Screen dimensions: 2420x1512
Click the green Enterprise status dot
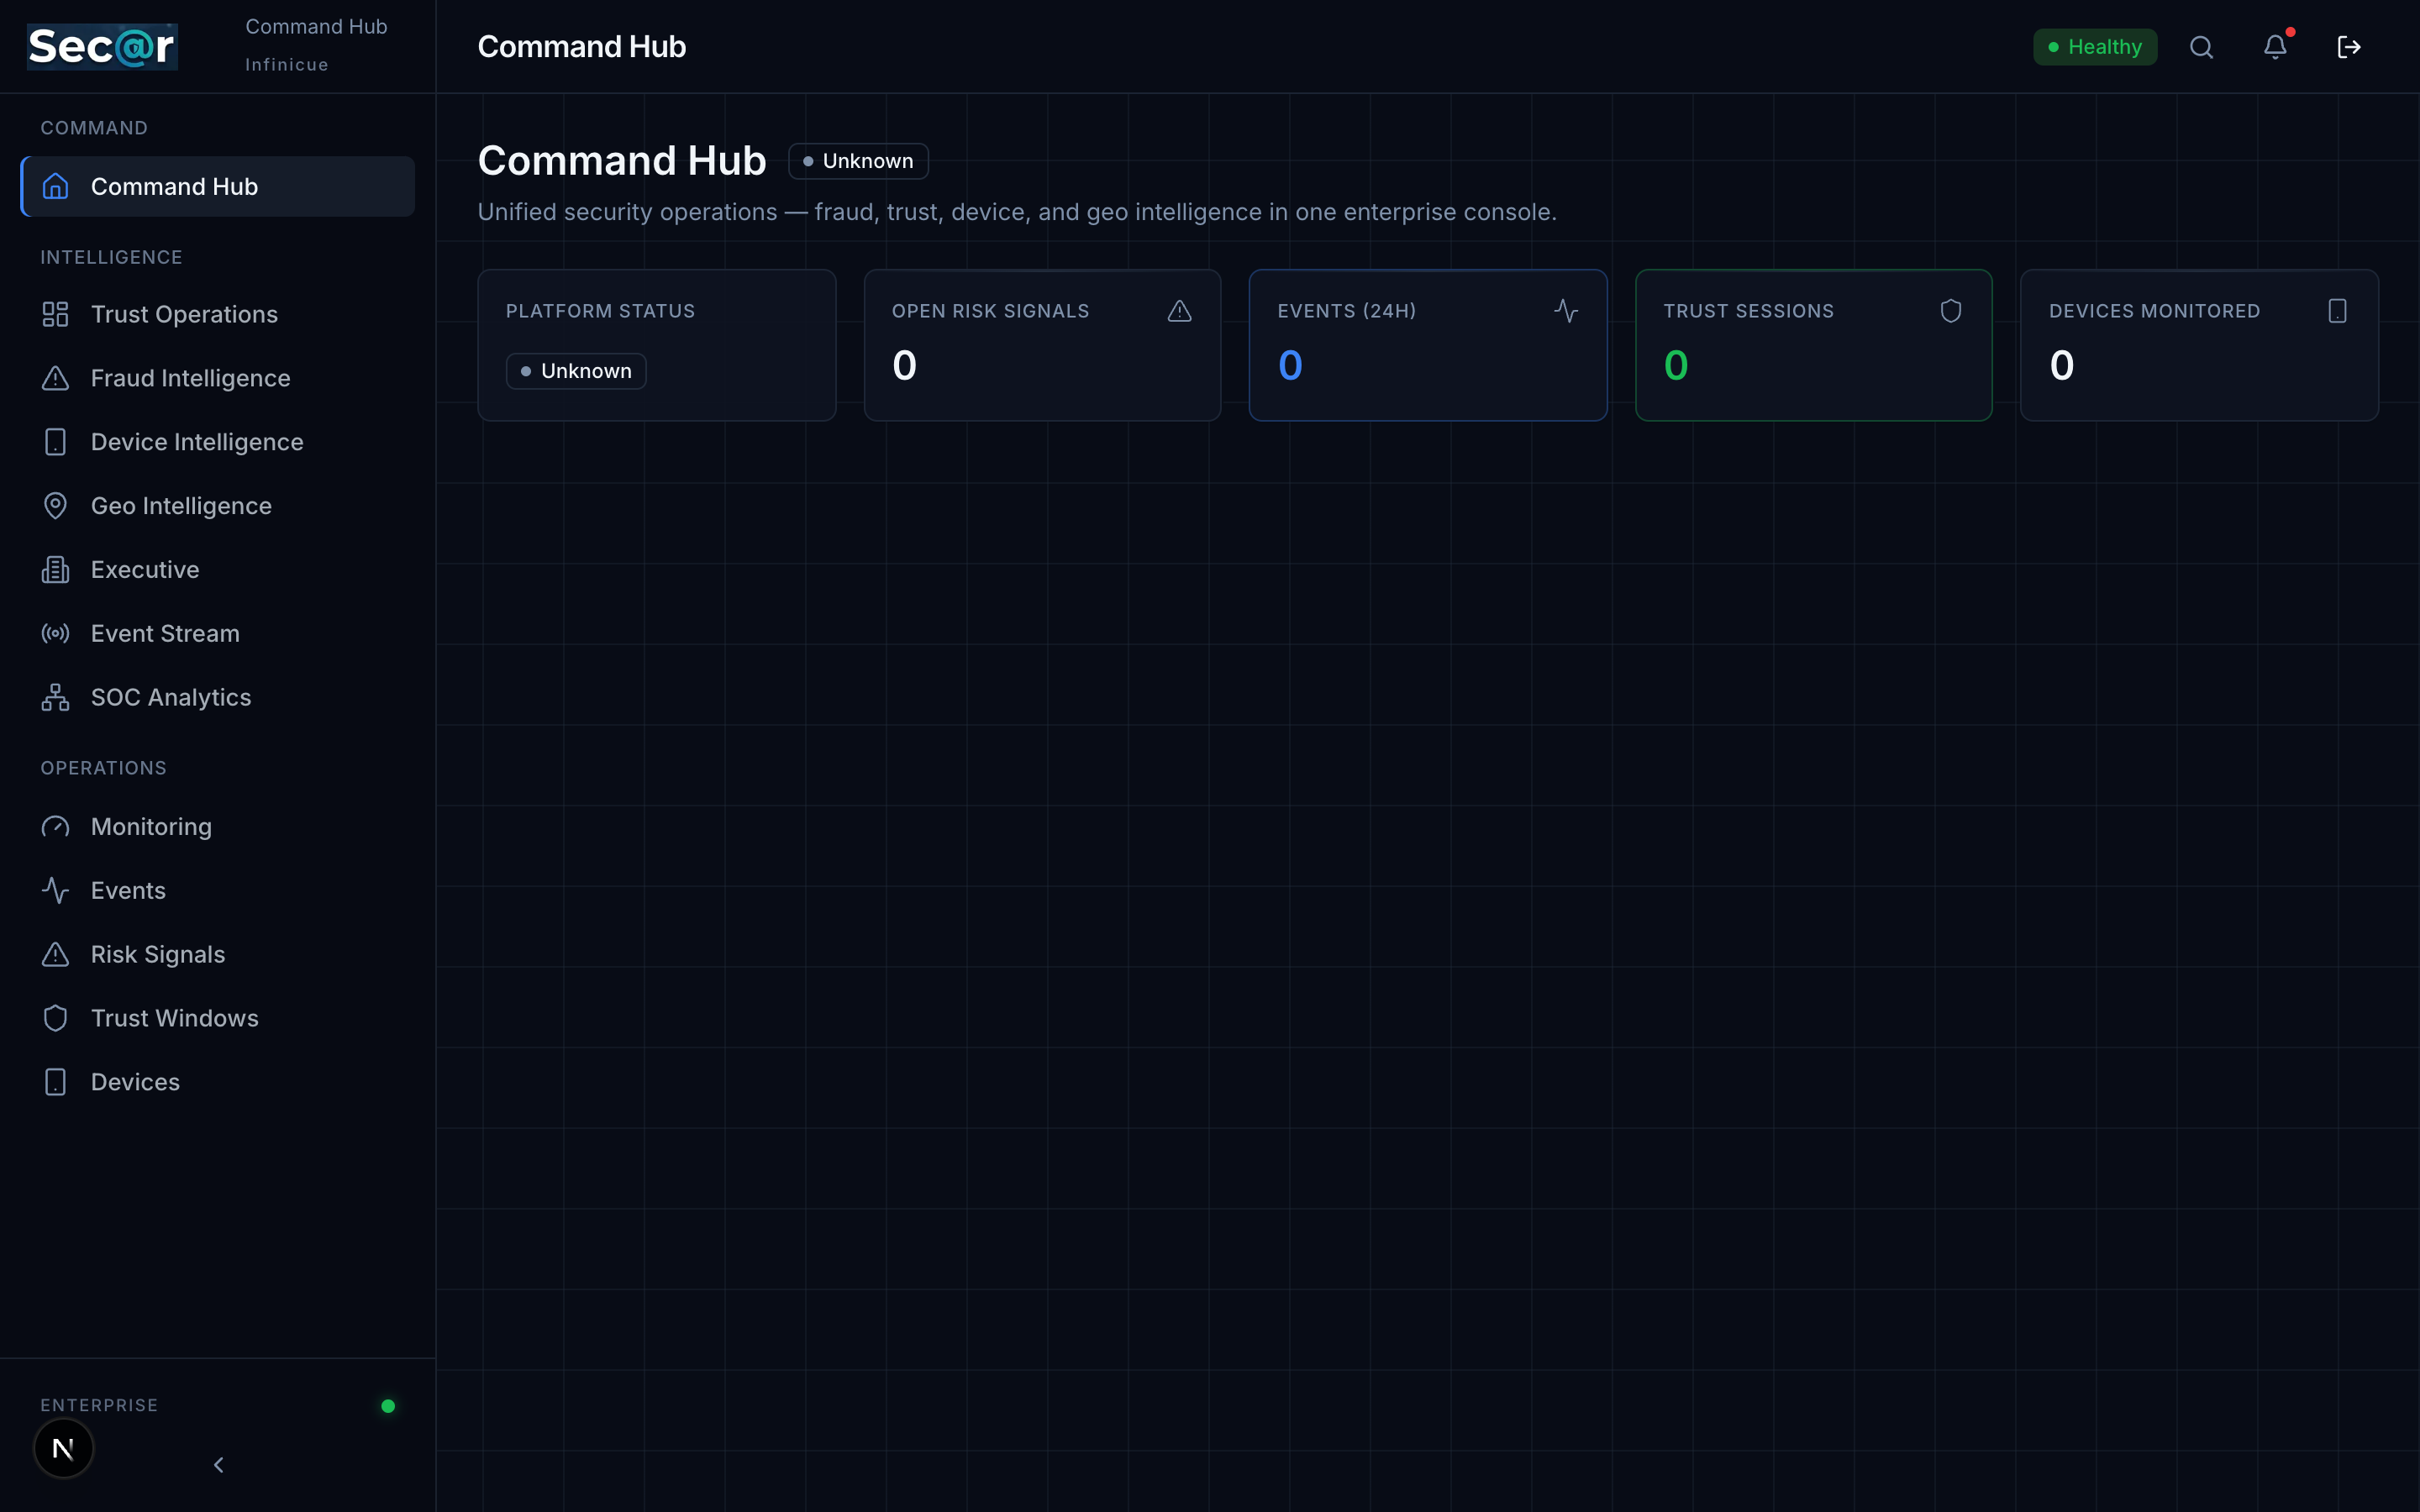(388, 1406)
